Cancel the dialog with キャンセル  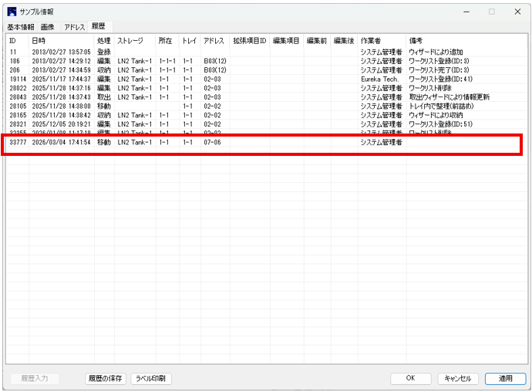click(459, 379)
